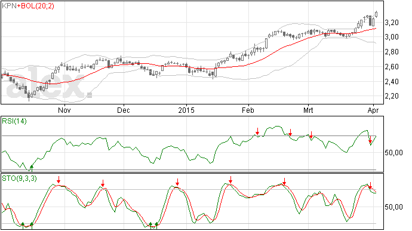The height and width of the screenshot is (231, 412).
Task: Click the STO(9,3,3) stochastic label
Action: (19, 178)
